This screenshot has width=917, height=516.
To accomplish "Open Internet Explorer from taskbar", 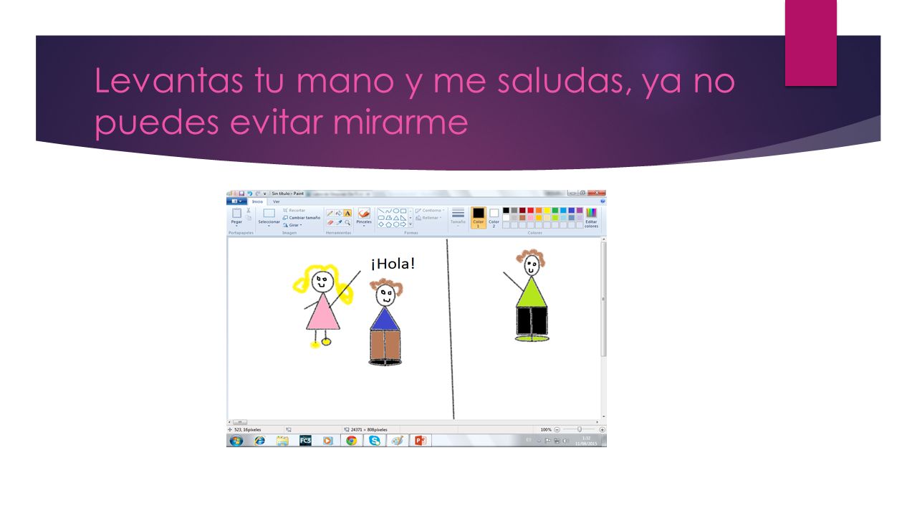I will coord(259,440).
